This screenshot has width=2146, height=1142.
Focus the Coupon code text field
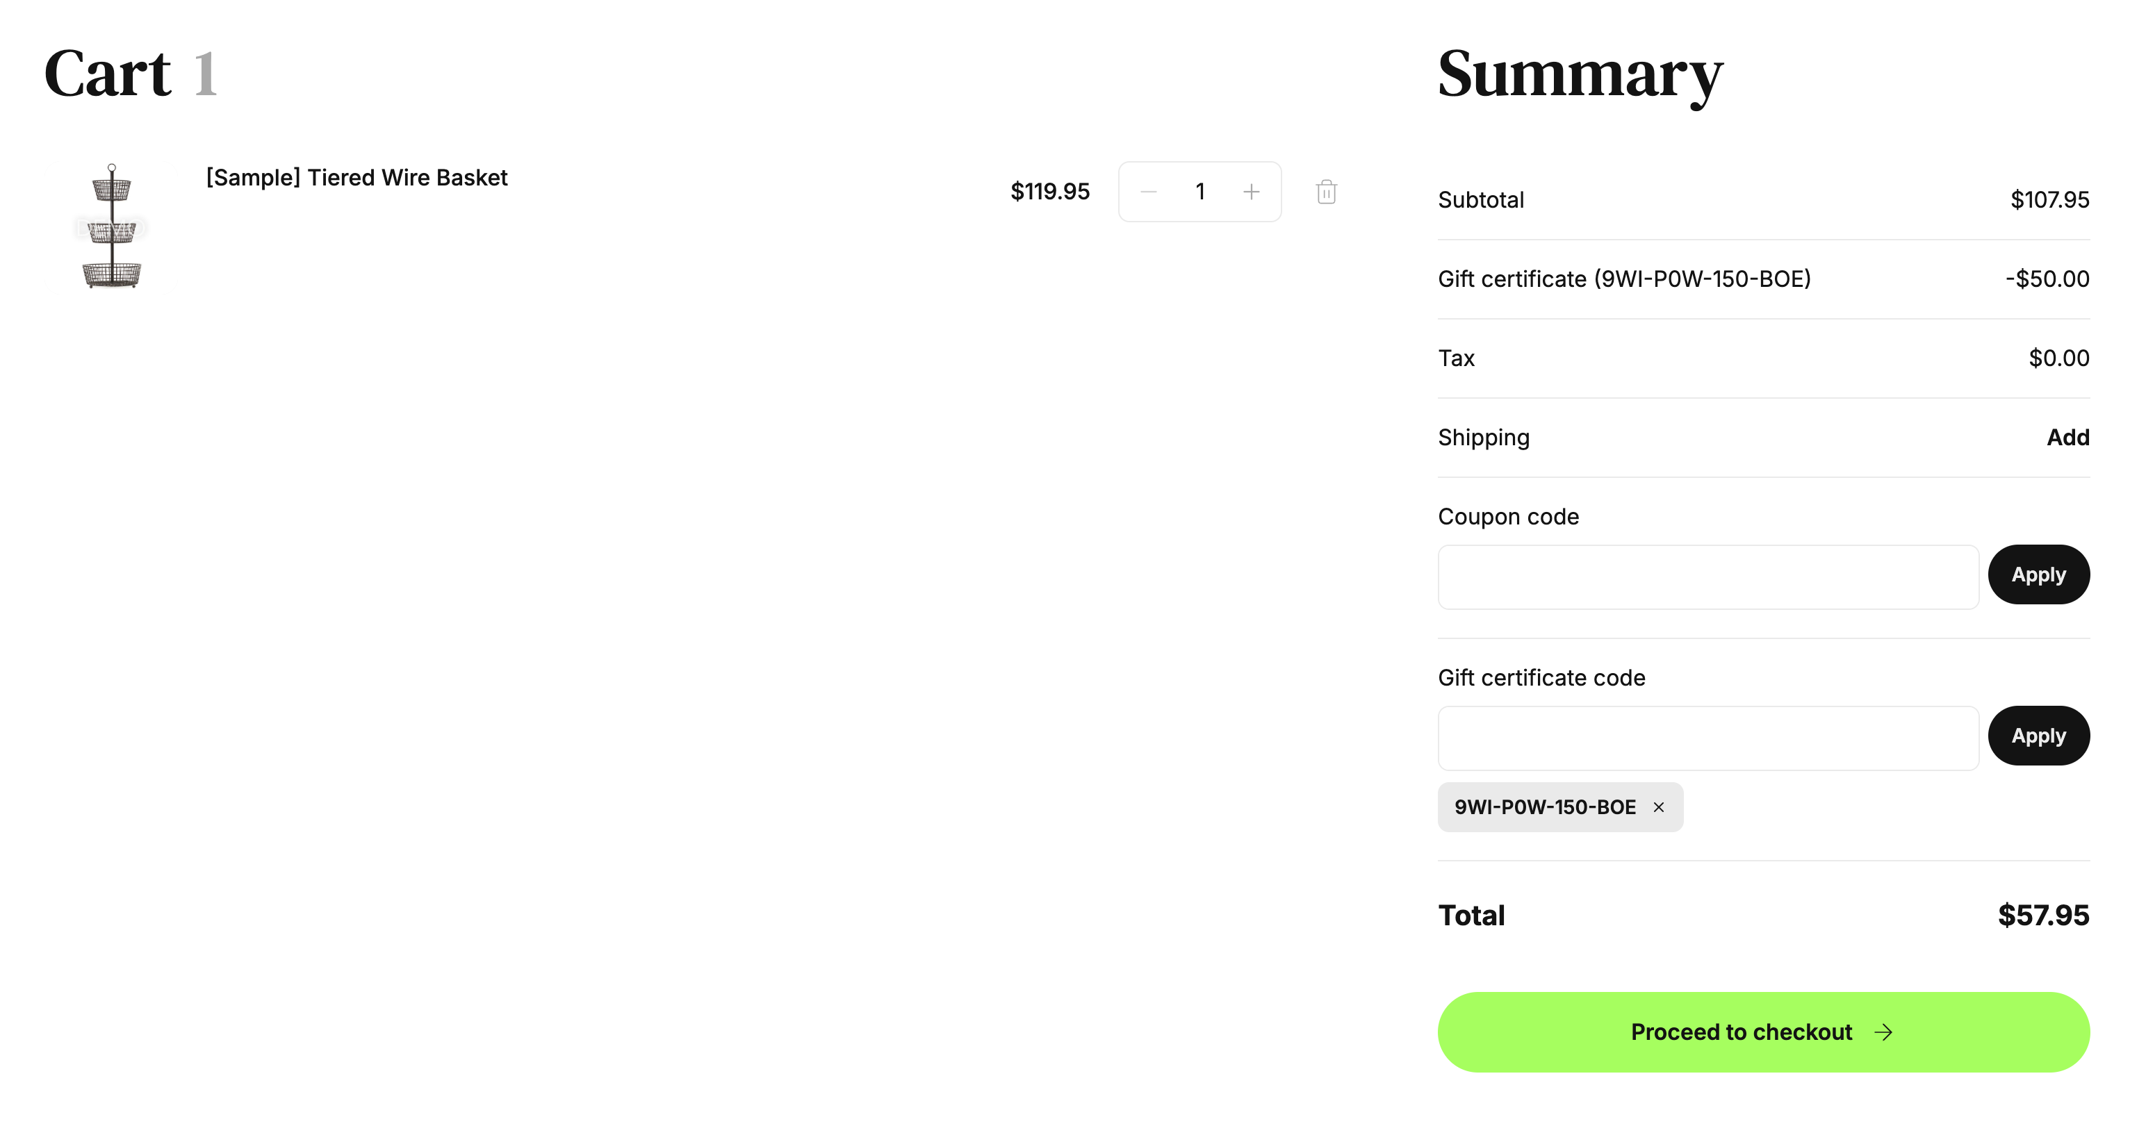coord(1707,577)
